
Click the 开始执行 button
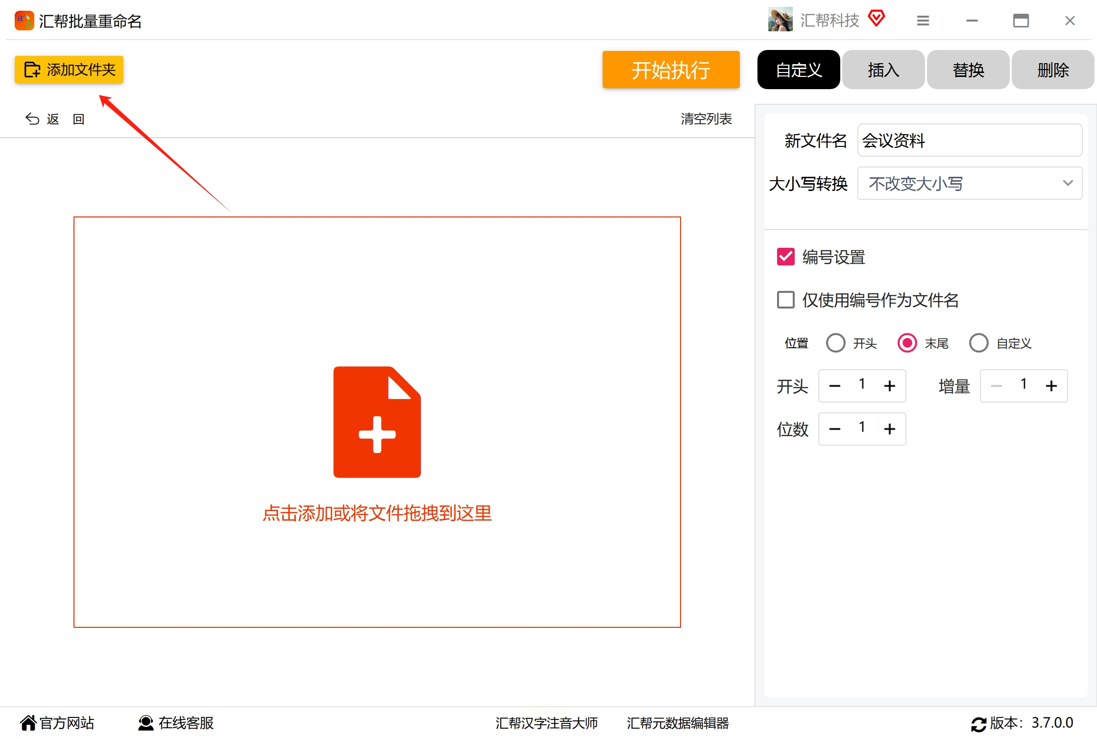point(671,70)
